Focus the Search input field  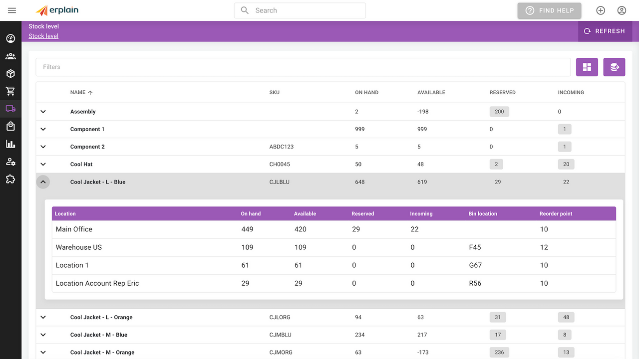point(300,10)
